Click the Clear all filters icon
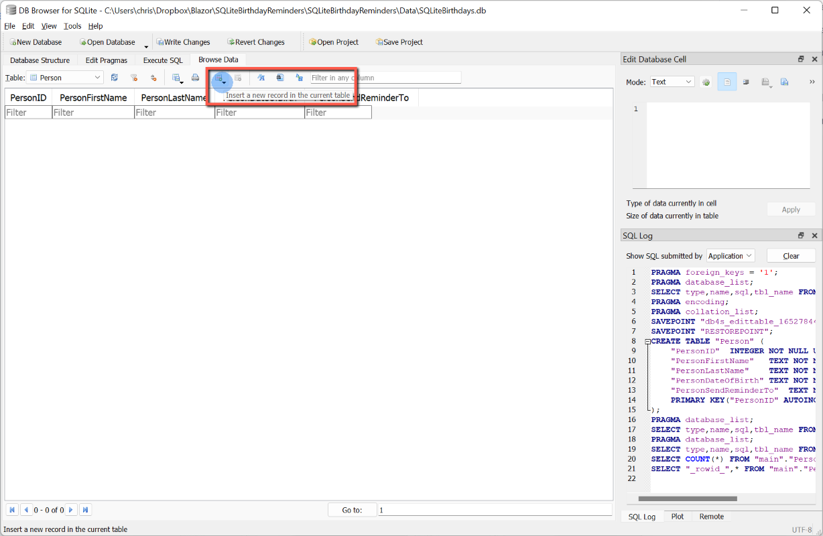 click(134, 78)
